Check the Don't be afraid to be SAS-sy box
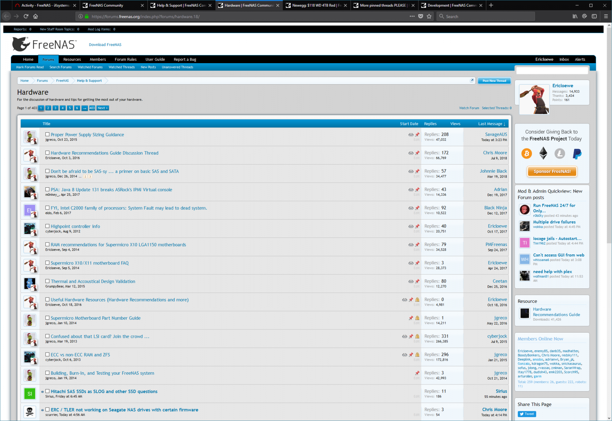The width and height of the screenshot is (612, 421). [47, 171]
